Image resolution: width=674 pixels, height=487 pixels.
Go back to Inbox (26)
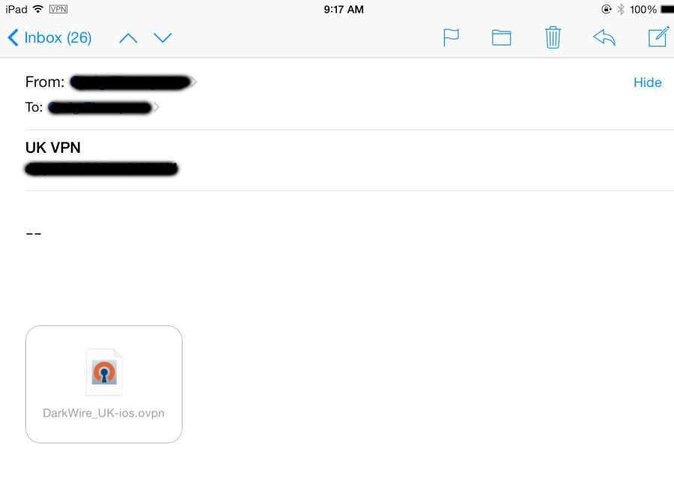[x=49, y=38]
